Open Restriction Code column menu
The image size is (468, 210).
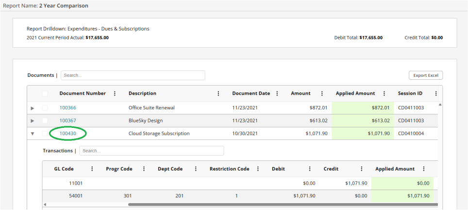click(x=257, y=169)
